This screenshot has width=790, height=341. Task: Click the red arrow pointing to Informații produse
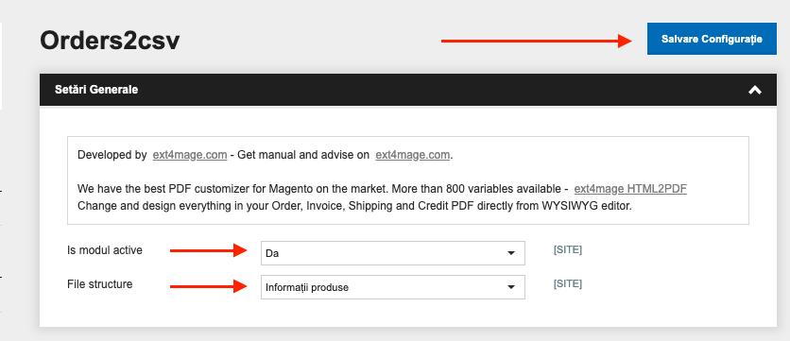pos(208,286)
